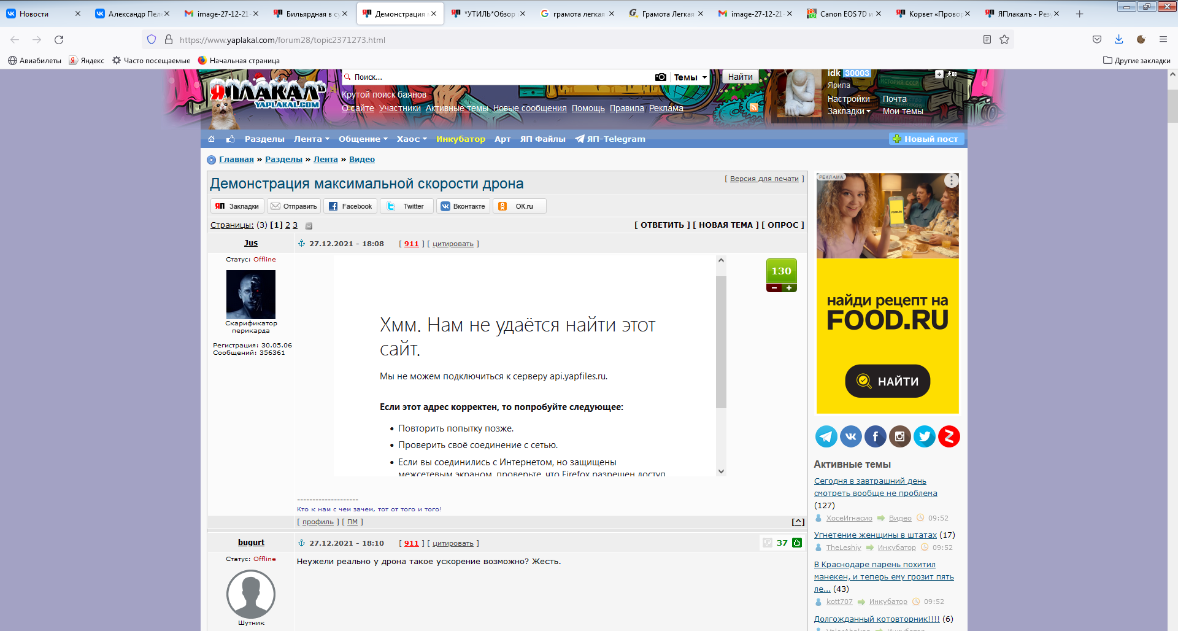This screenshot has height=631, width=1178.
Task: Create a post with Новый пост button
Action: pos(926,139)
